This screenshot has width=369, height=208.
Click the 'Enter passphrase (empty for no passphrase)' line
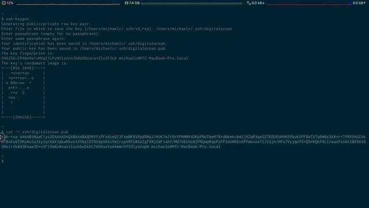[51, 34]
